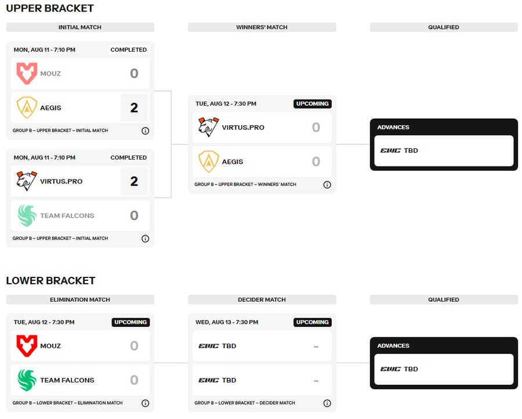Viewport: 522px width, 419px height.
Task: Click Virtus.pro score 2 in initial match
Action: [134, 181]
